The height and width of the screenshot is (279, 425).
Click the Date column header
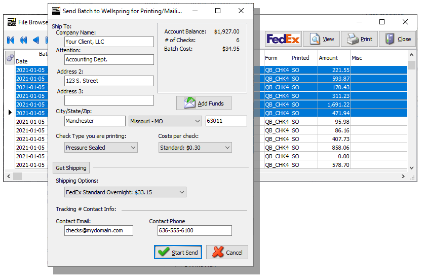[x=22, y=61]
